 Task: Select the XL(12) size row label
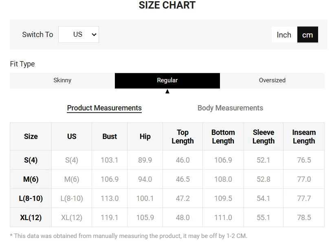pos(31,218)
